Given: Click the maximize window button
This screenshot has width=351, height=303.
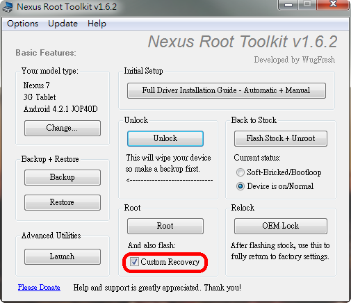Looking at the screenshot, I should (x=307, y=5).
